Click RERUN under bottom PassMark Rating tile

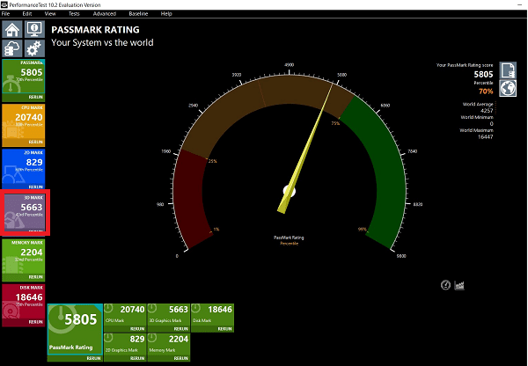(x=93, y=358)
